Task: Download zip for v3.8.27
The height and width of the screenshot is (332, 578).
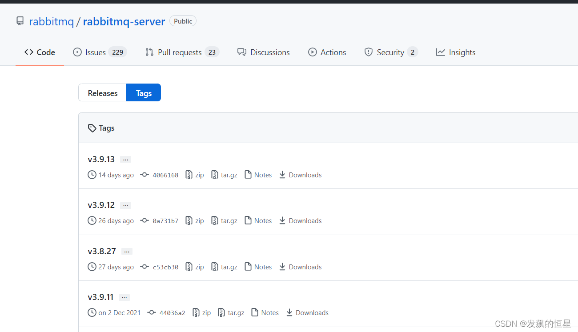Action: click(195, 267)
